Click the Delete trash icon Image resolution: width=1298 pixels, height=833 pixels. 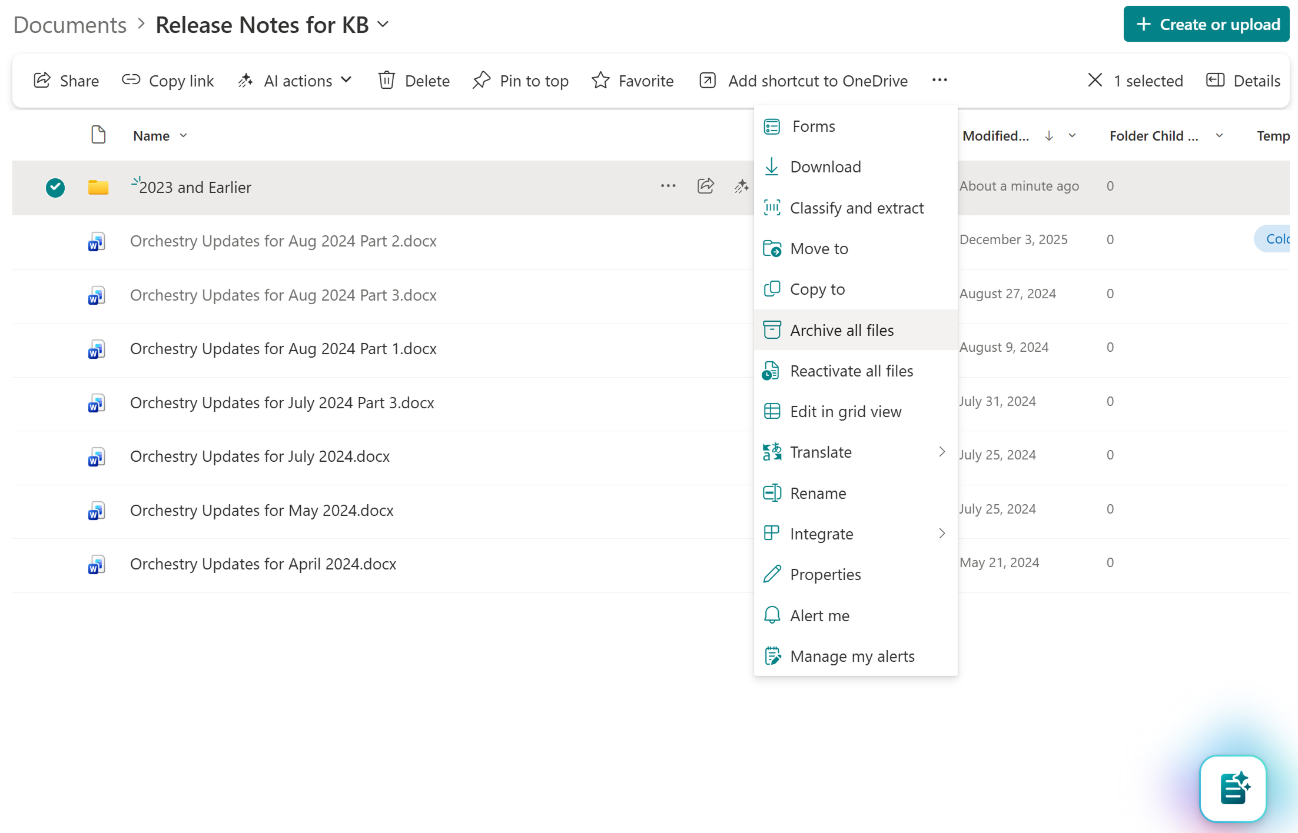tap(387, 81)
